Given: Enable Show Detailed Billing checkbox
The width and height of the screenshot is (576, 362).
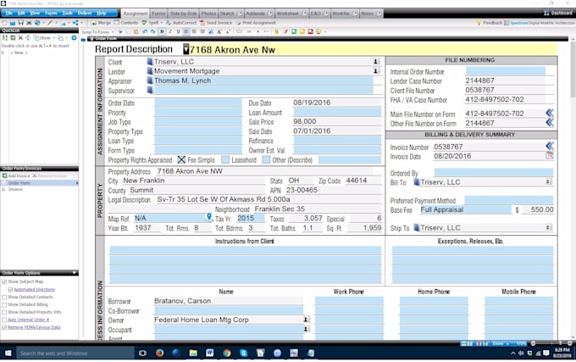Looking at the screenshot, I should tap(4, 304).
